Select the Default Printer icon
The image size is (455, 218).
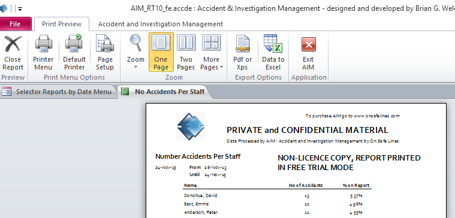[x=74, y=44]
